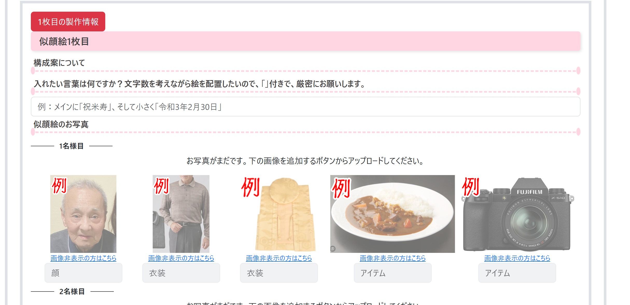Focus the text field with 祝米寿 example placeholder
Viewport: 630px width, 305px height.
click(305, 107)
